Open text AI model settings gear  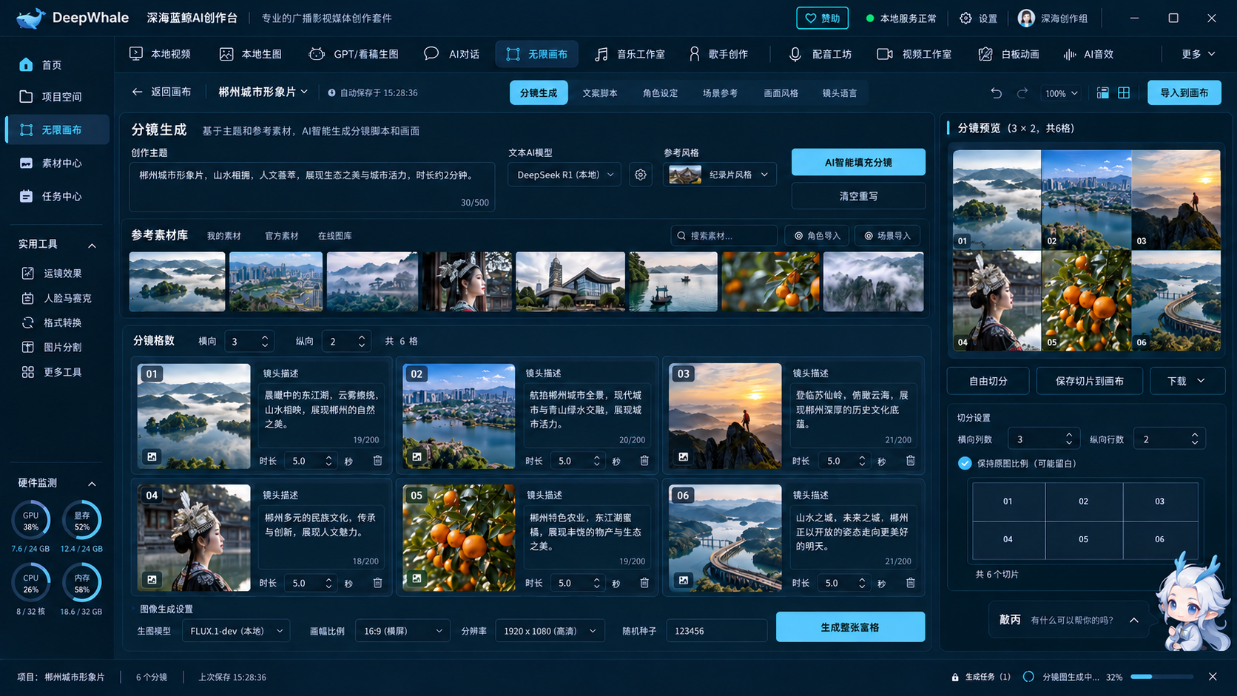coord(641,175)
